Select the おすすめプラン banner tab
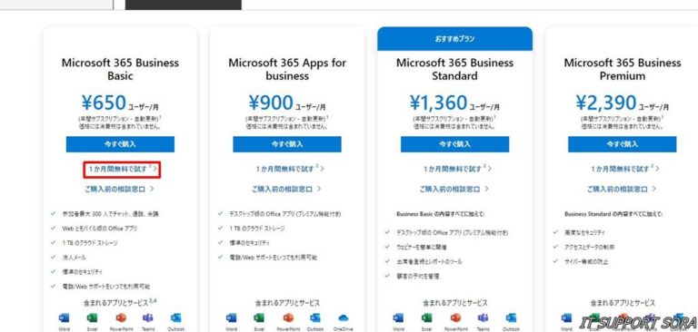The image size is (698, 332). click(454, 39)
